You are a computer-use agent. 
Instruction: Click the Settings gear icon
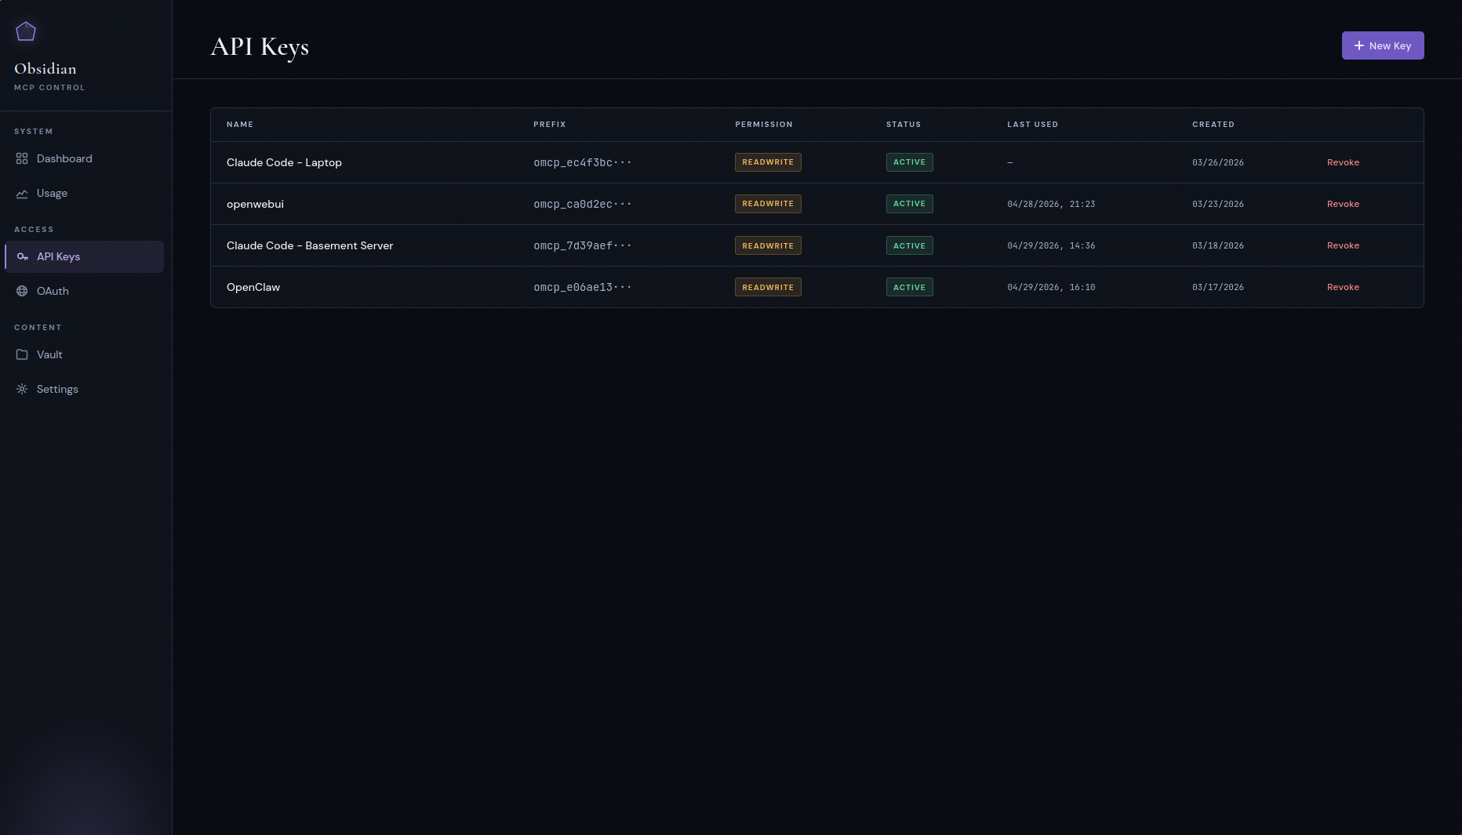22,389
